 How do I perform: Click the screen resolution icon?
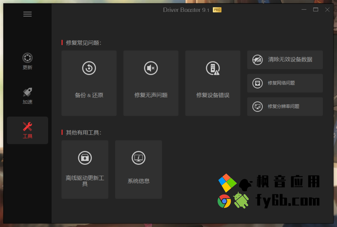[x=257, y=106]
